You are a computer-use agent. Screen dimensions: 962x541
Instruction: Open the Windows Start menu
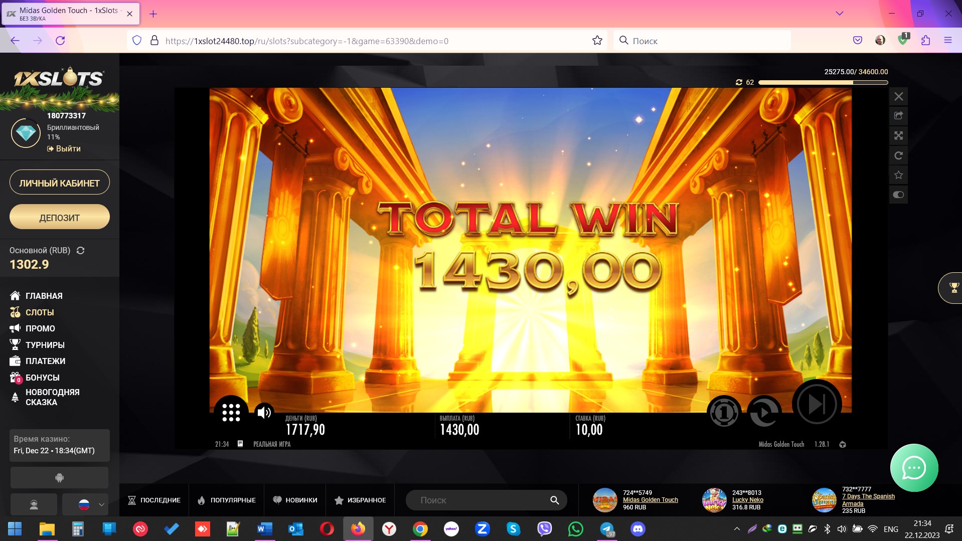15,528
